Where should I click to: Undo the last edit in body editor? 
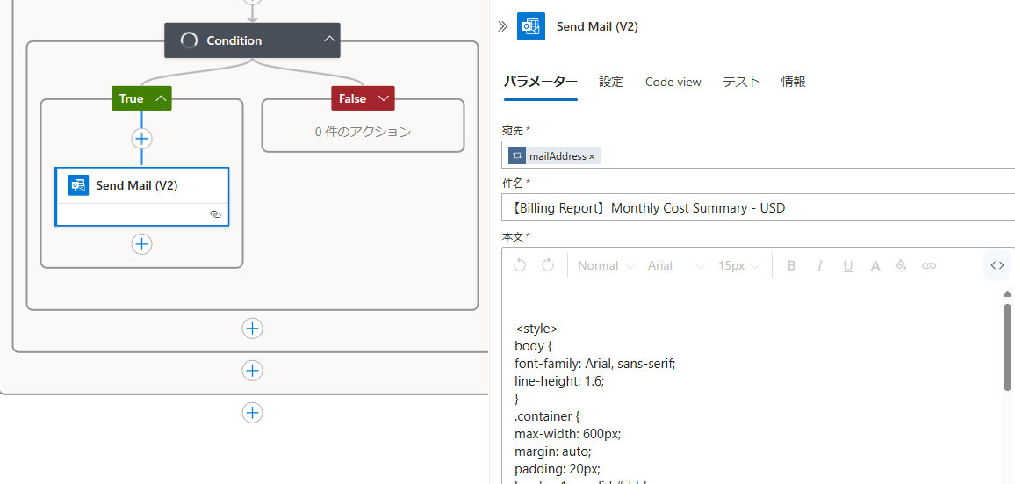click(x=519, y=265)
